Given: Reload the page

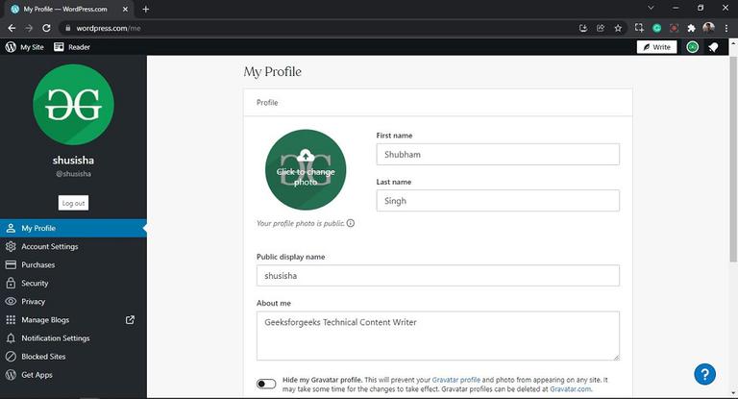Looking at the screenshot, I should click(x=46, y=28).
